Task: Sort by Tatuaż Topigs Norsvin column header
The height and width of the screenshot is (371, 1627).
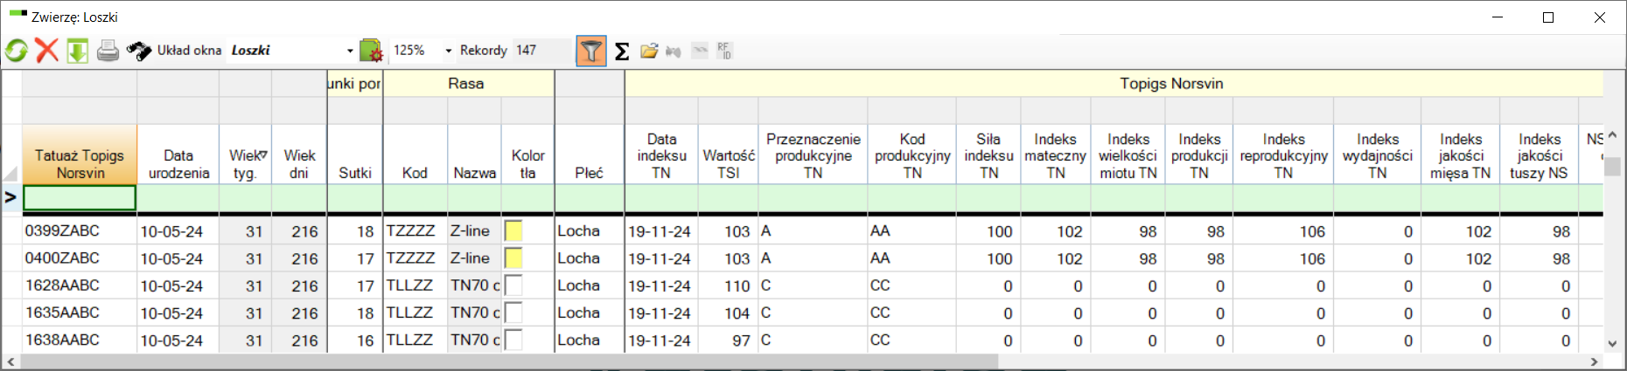Action: point(80,155)
